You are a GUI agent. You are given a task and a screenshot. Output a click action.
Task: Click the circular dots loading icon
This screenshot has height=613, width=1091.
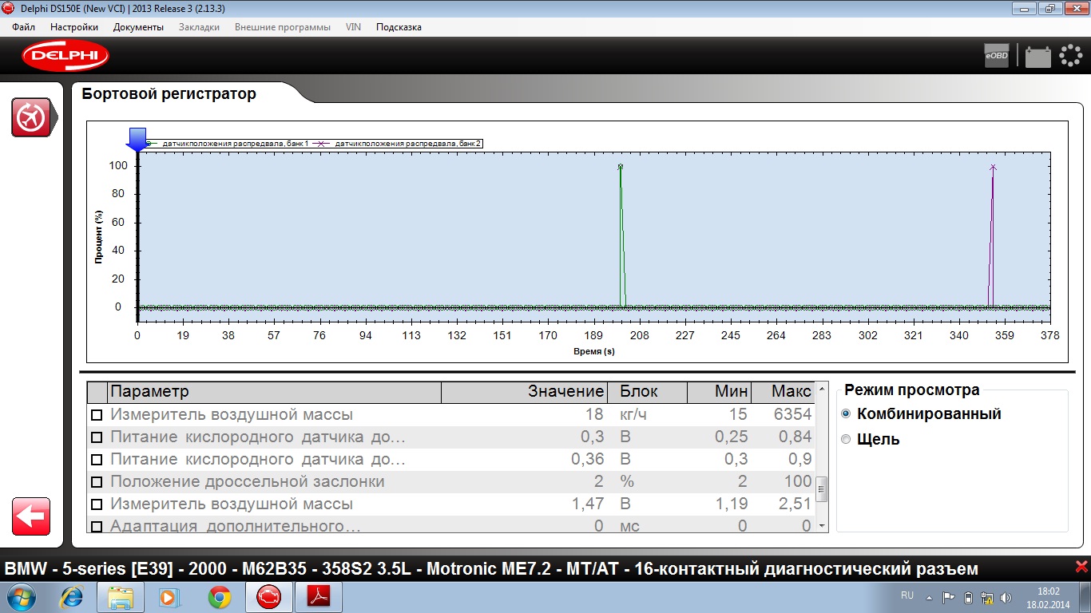1070,56
